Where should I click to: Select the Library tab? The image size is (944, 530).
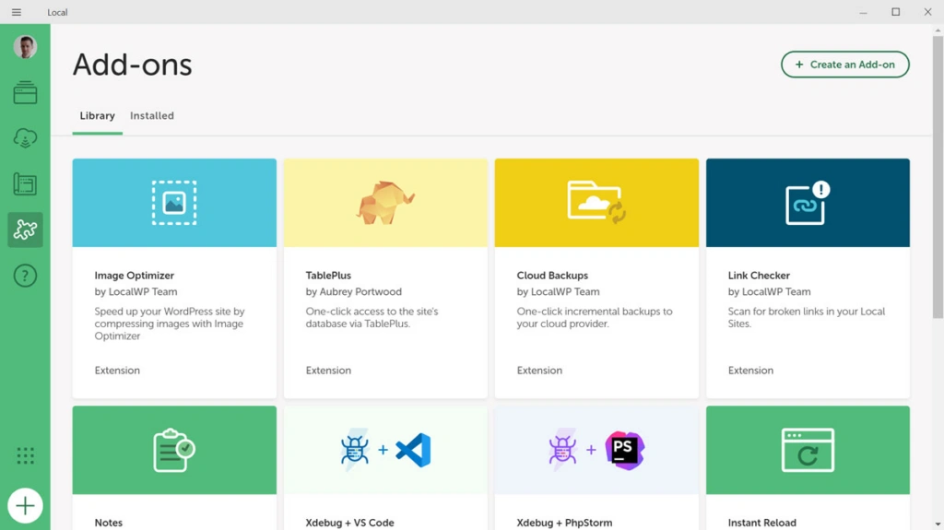click(97, 116)
